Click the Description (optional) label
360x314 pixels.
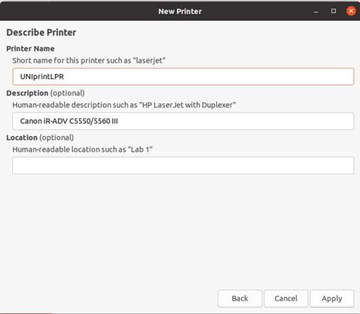pyautogui.click(x=45, y=93)
